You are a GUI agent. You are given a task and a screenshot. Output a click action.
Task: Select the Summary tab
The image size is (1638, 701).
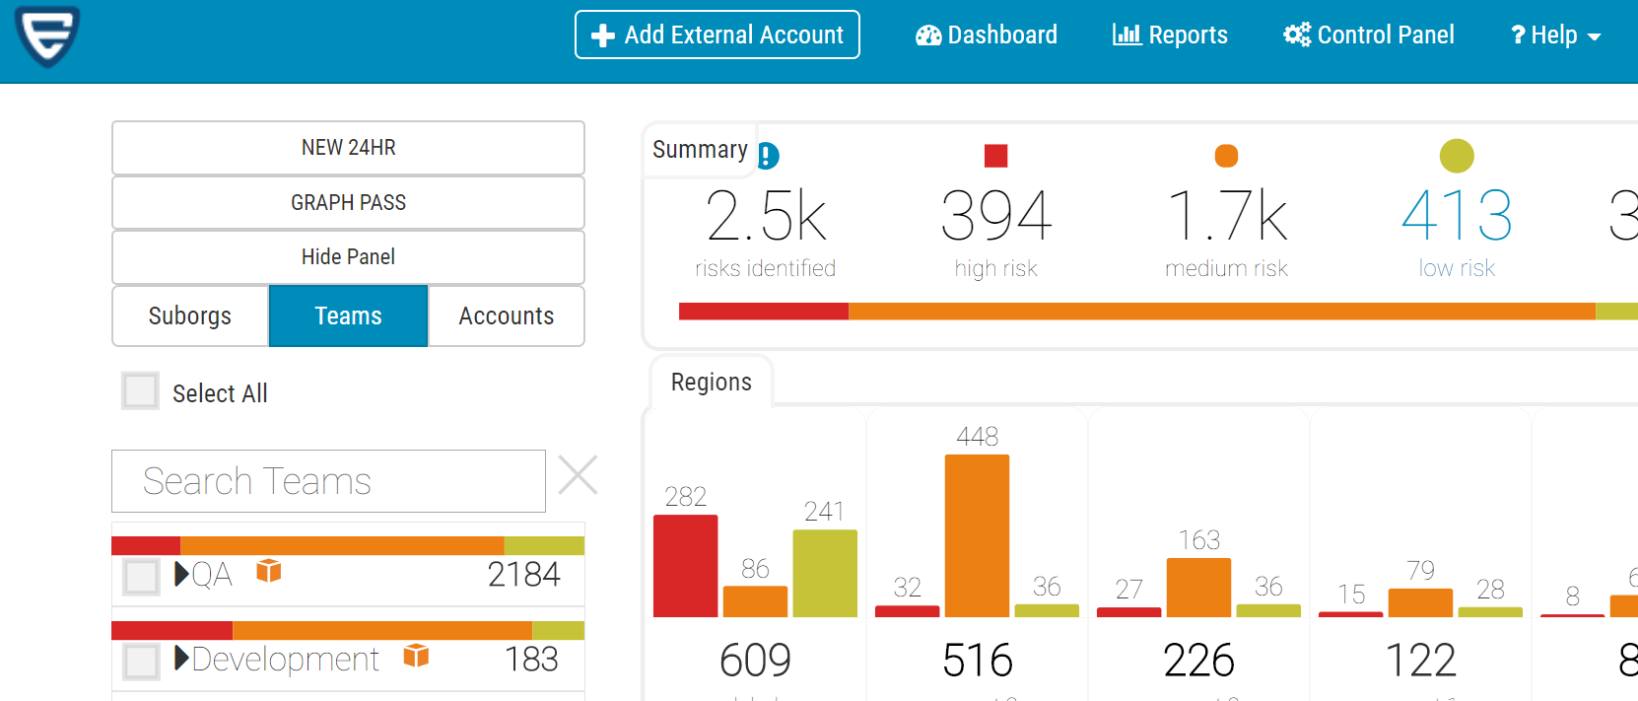click(700, 150)
